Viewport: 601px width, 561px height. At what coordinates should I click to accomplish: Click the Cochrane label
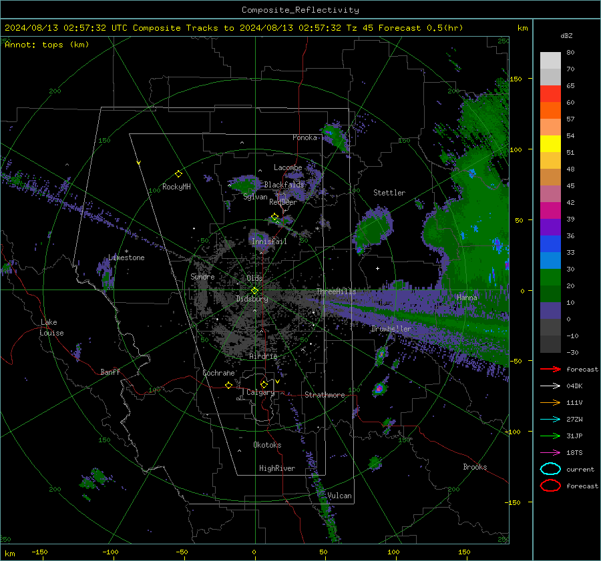(218, 373)
